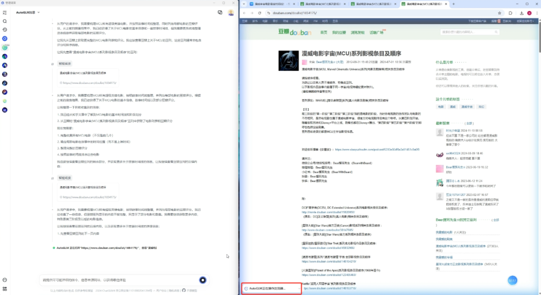Open 我最爱的电影 doulist link
The width and height of the screenshot is (541, 295).
[x=444, y=232]
